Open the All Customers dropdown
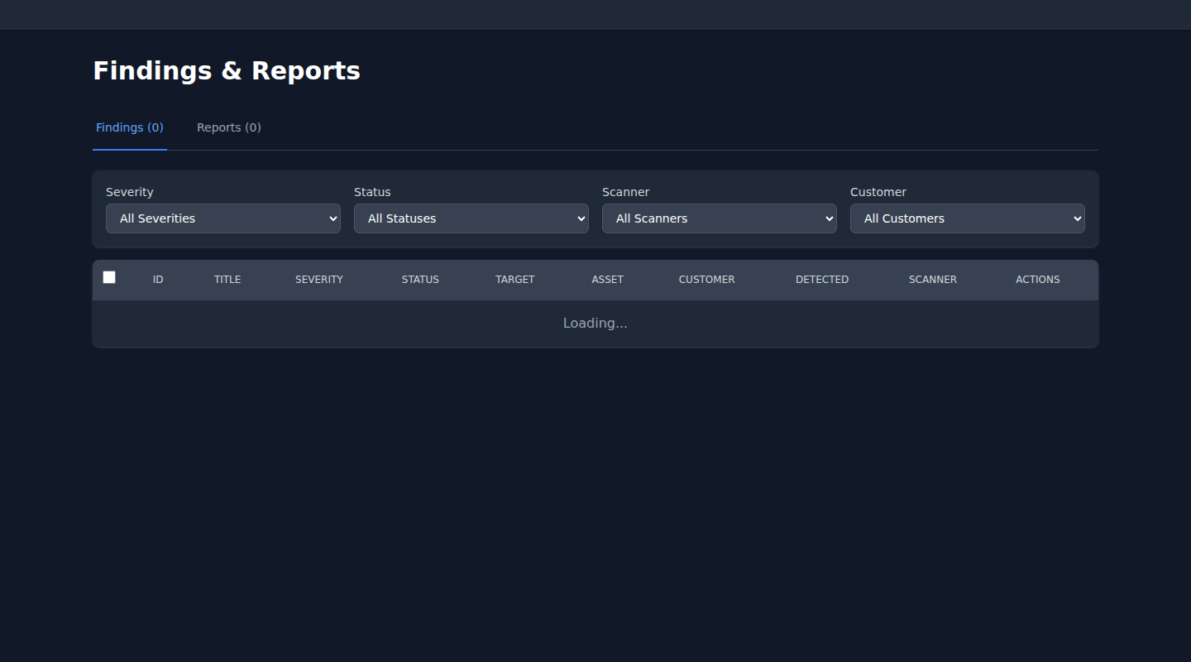The width and height of the screenshot is (1191, 662). tap(968, 218)
